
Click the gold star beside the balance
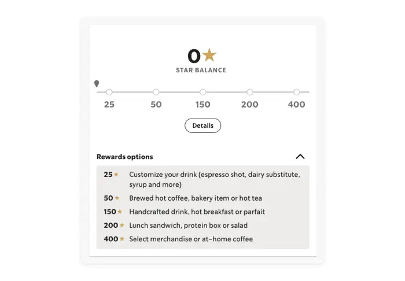[x=209, y=55]
